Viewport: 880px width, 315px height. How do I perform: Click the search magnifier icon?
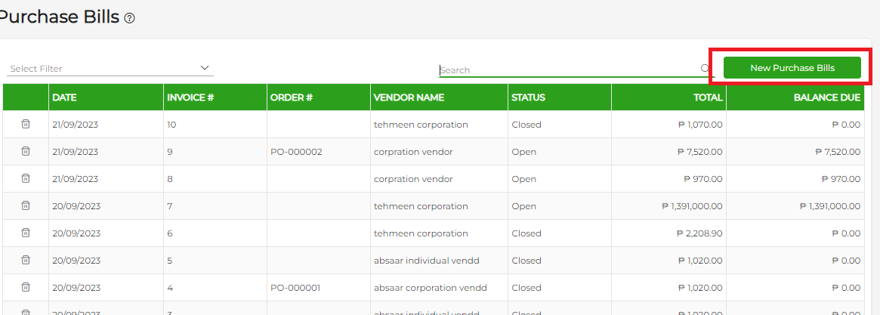(705, 69)
